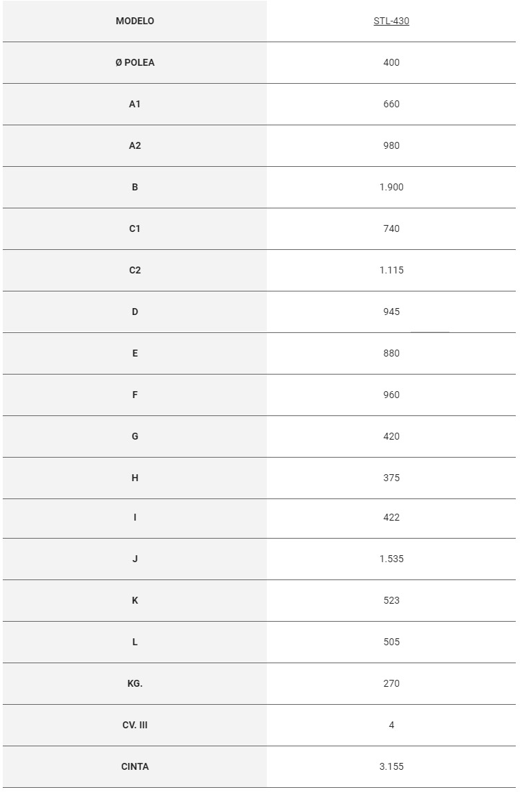Select the A1 row label
The image size is (522, 792).
135,104
